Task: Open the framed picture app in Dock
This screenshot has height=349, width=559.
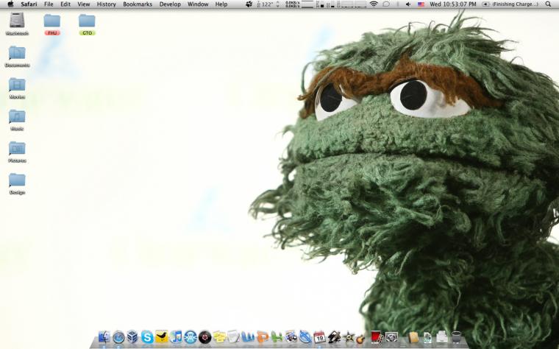Action: 391,336
